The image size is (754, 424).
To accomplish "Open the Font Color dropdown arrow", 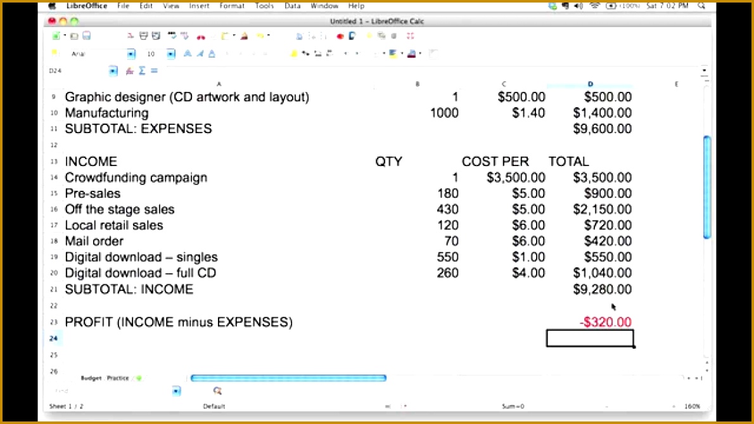I will click(420, 54).
